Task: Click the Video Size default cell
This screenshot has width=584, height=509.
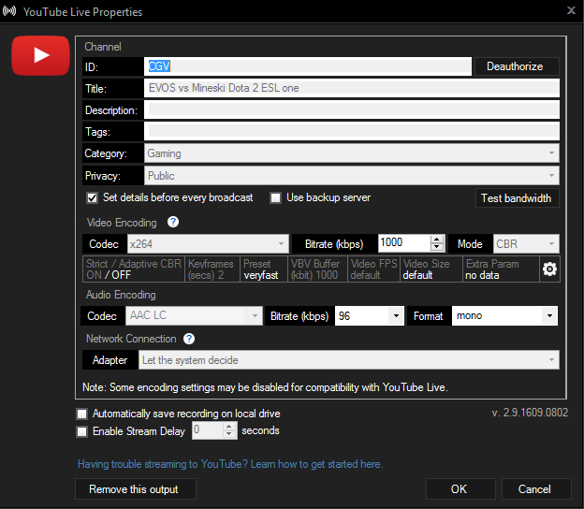Action: [431, 269]
